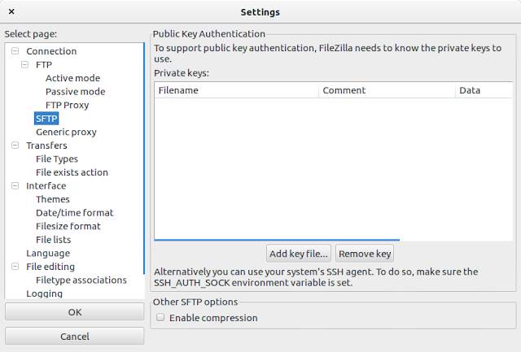Click the page tree vertical scrollbar

pyautogui.click(x=144, y=159)
